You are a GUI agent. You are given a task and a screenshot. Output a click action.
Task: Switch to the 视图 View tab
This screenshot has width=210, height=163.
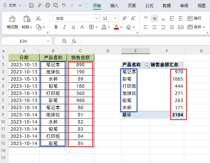(x=202, y=6)
